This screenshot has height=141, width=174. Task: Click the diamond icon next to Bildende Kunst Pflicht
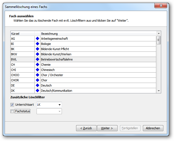[38, 49]
